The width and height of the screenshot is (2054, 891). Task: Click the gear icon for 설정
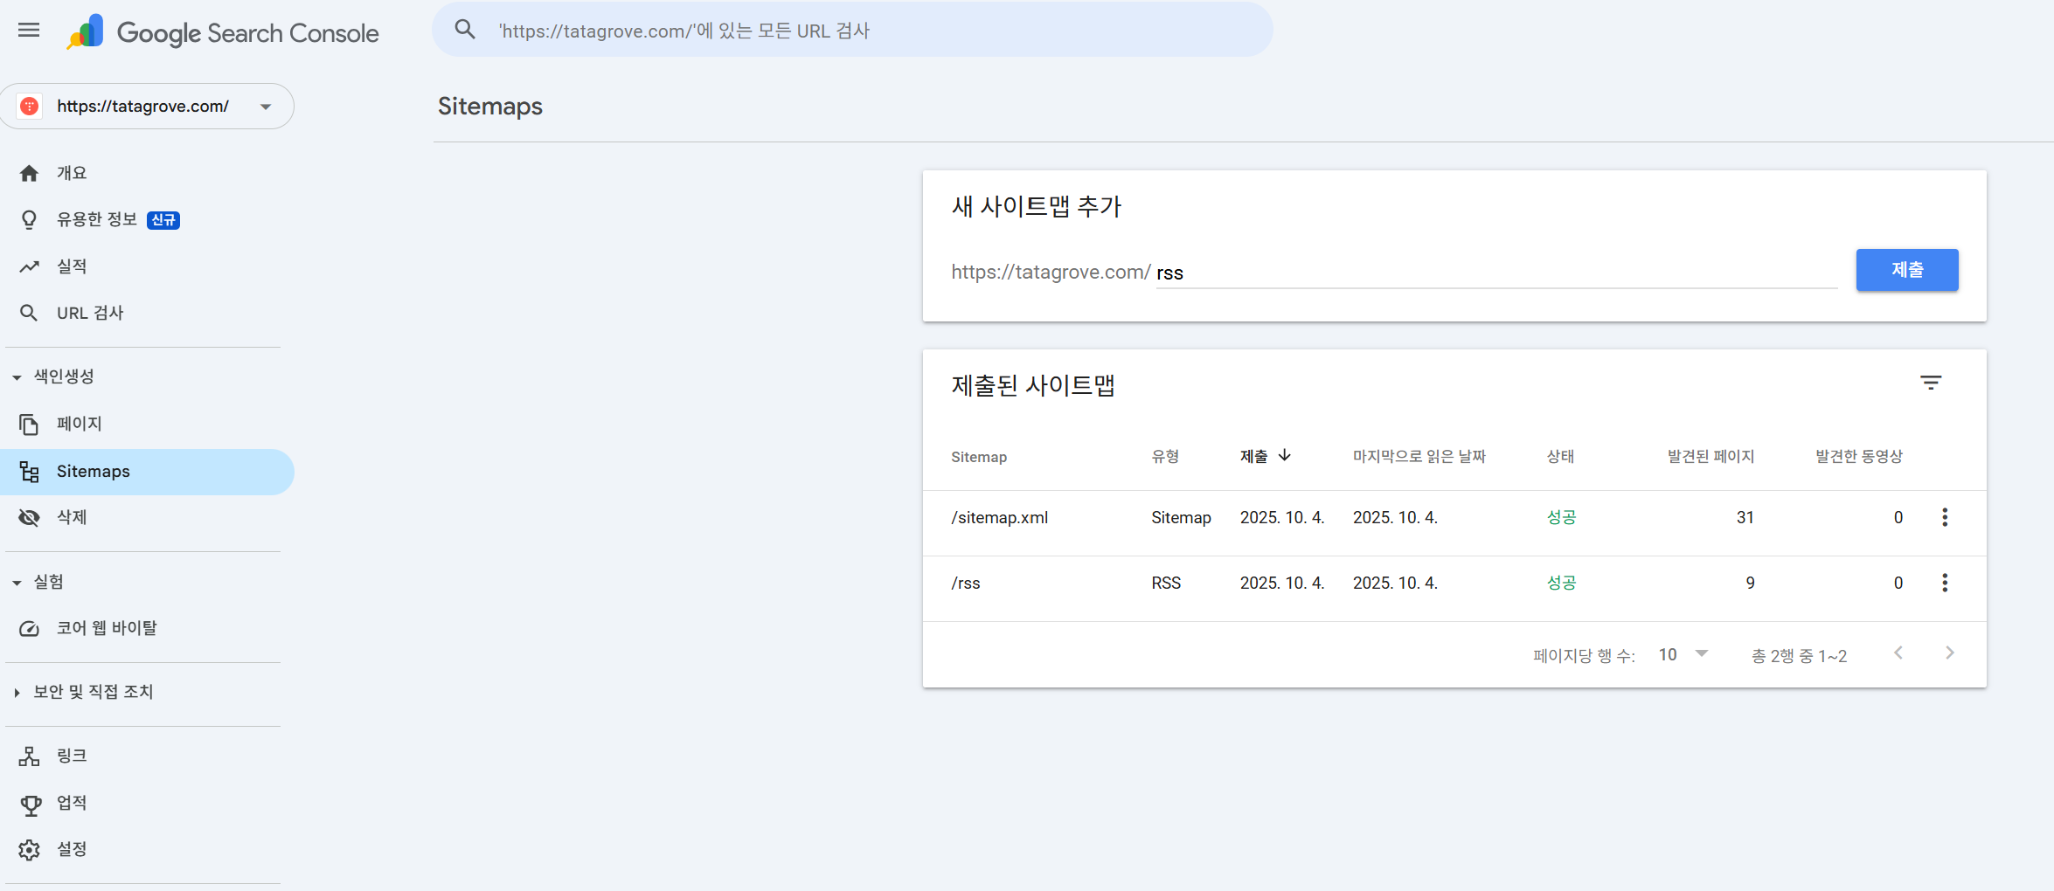29,849
